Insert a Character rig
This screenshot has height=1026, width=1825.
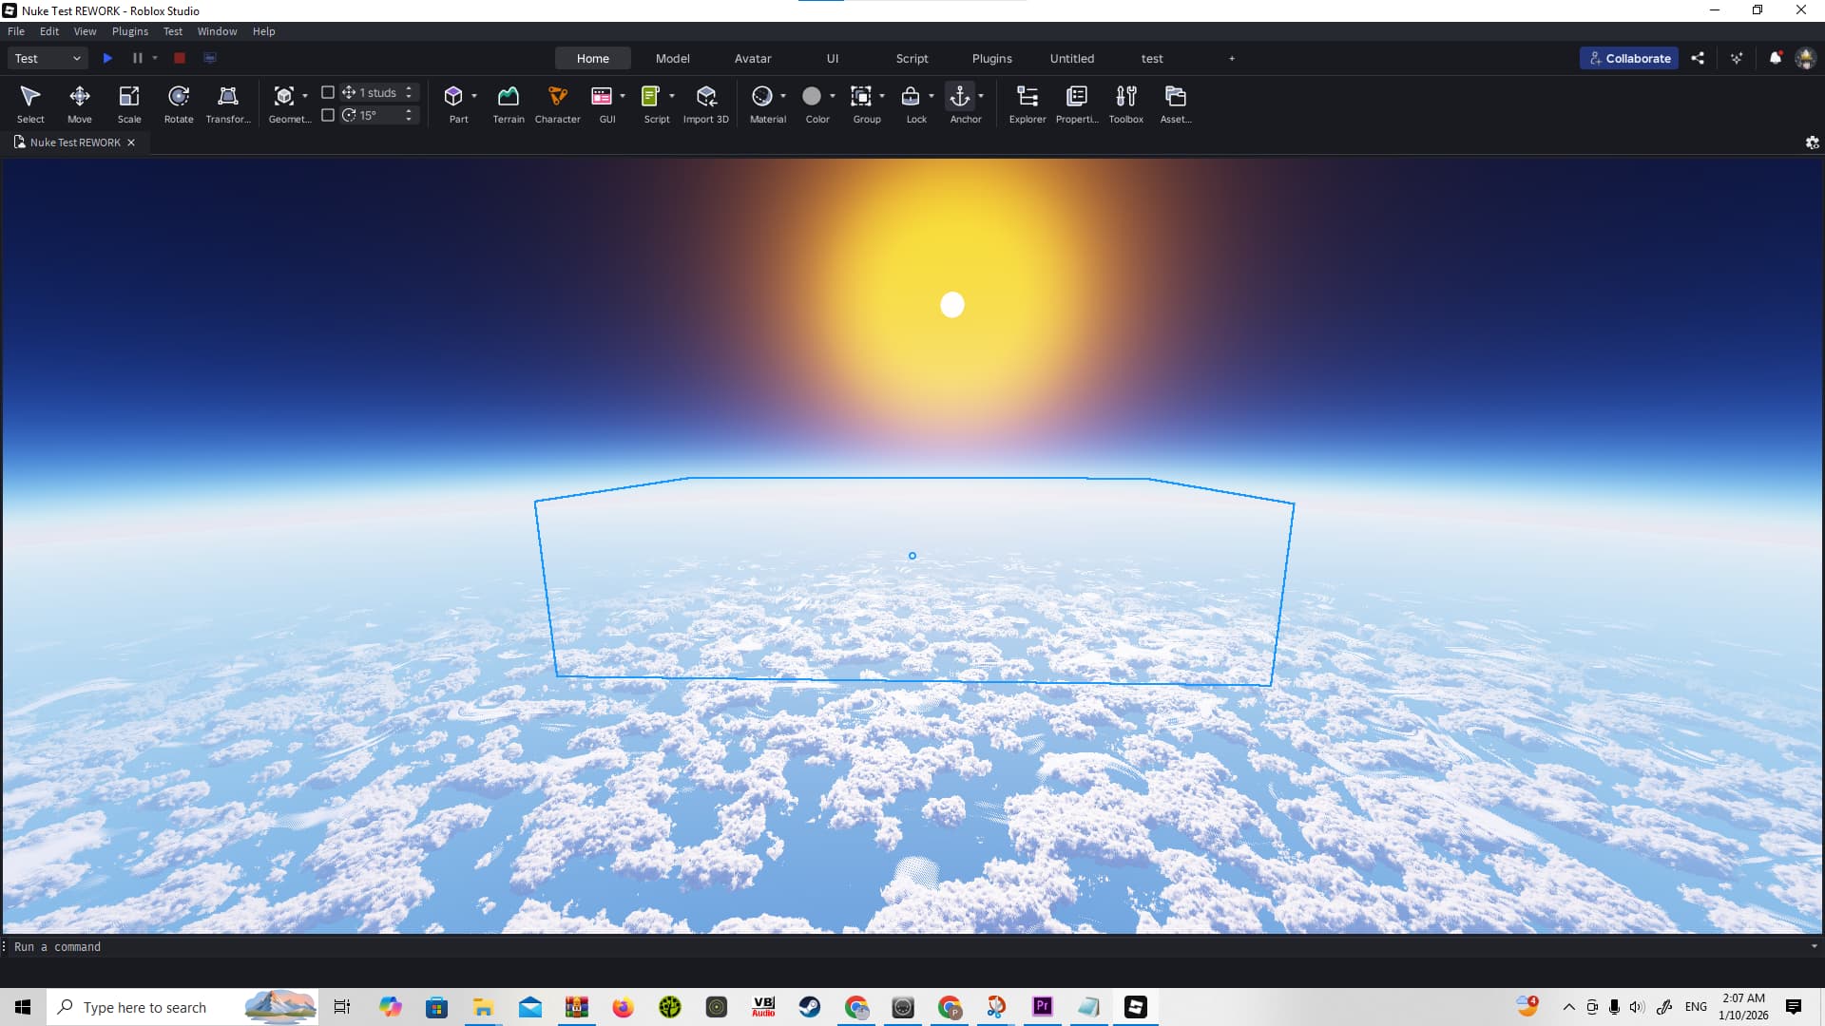coord(558,104)
